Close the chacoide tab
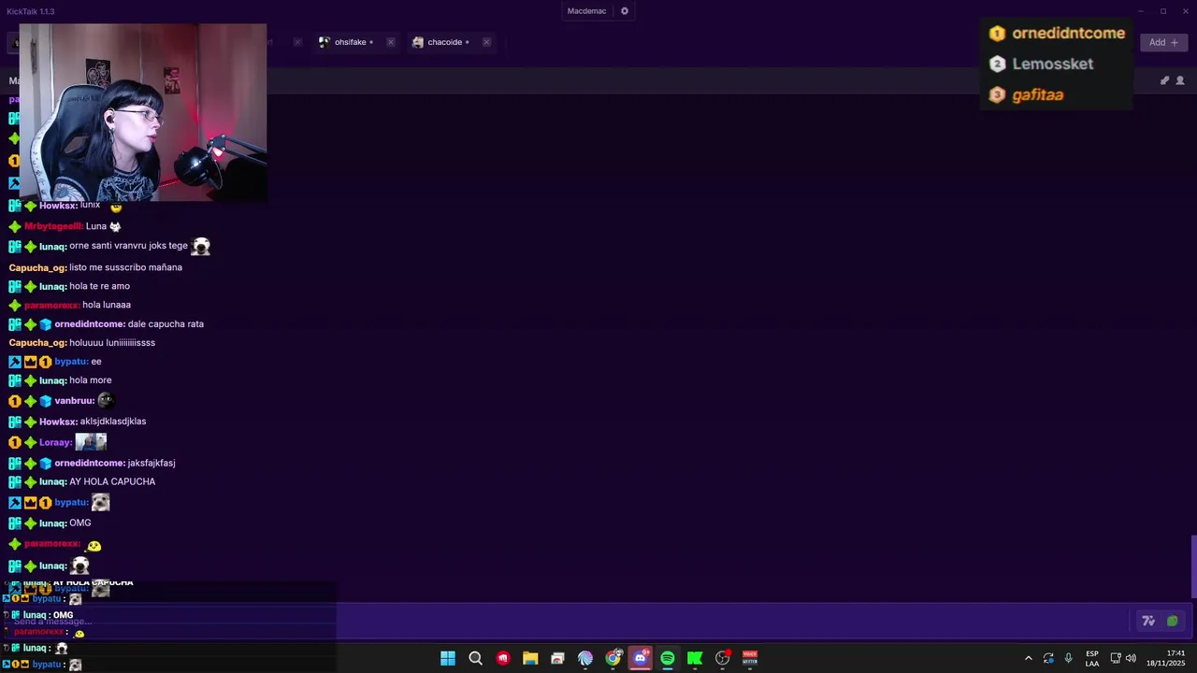The height and width of the screenshot is (673, 1197). click(x=486, y=42)
